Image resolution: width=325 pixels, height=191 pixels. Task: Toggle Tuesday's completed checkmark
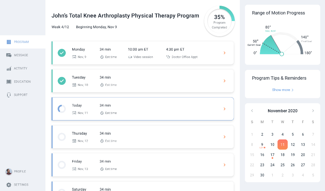coord(61,81)
